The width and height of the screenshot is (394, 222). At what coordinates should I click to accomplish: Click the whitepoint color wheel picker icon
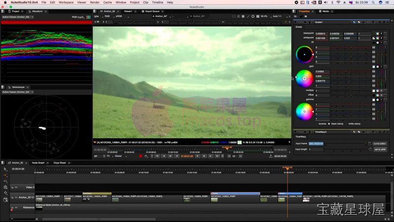[377, 38]
